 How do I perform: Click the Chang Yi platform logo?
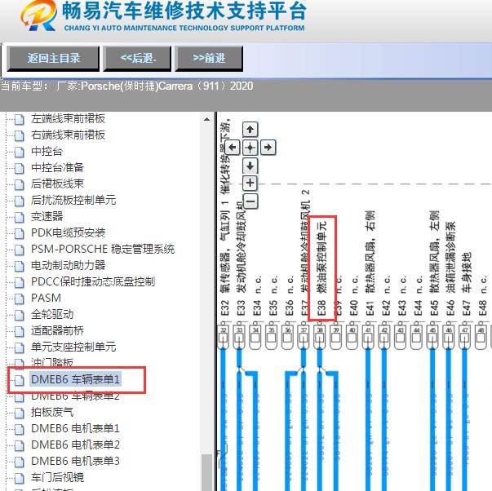click(38, 15)
